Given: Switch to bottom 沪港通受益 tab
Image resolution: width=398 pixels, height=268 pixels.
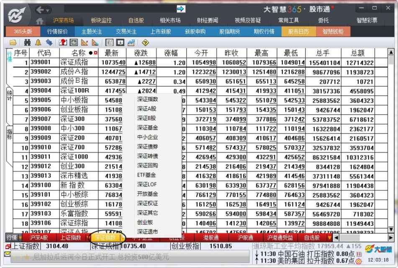Looking at the screenshot, I should pyautogui.click(x=280, y=238).
